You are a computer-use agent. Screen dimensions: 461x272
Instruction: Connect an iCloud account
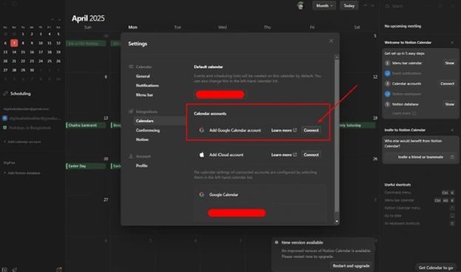(311, 154)
